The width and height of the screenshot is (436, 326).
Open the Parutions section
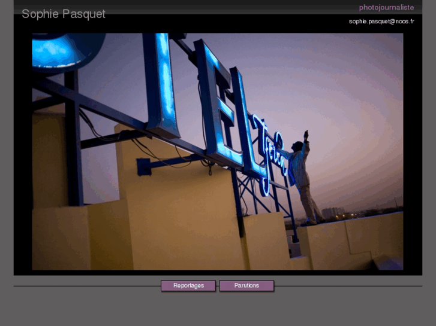246,285
